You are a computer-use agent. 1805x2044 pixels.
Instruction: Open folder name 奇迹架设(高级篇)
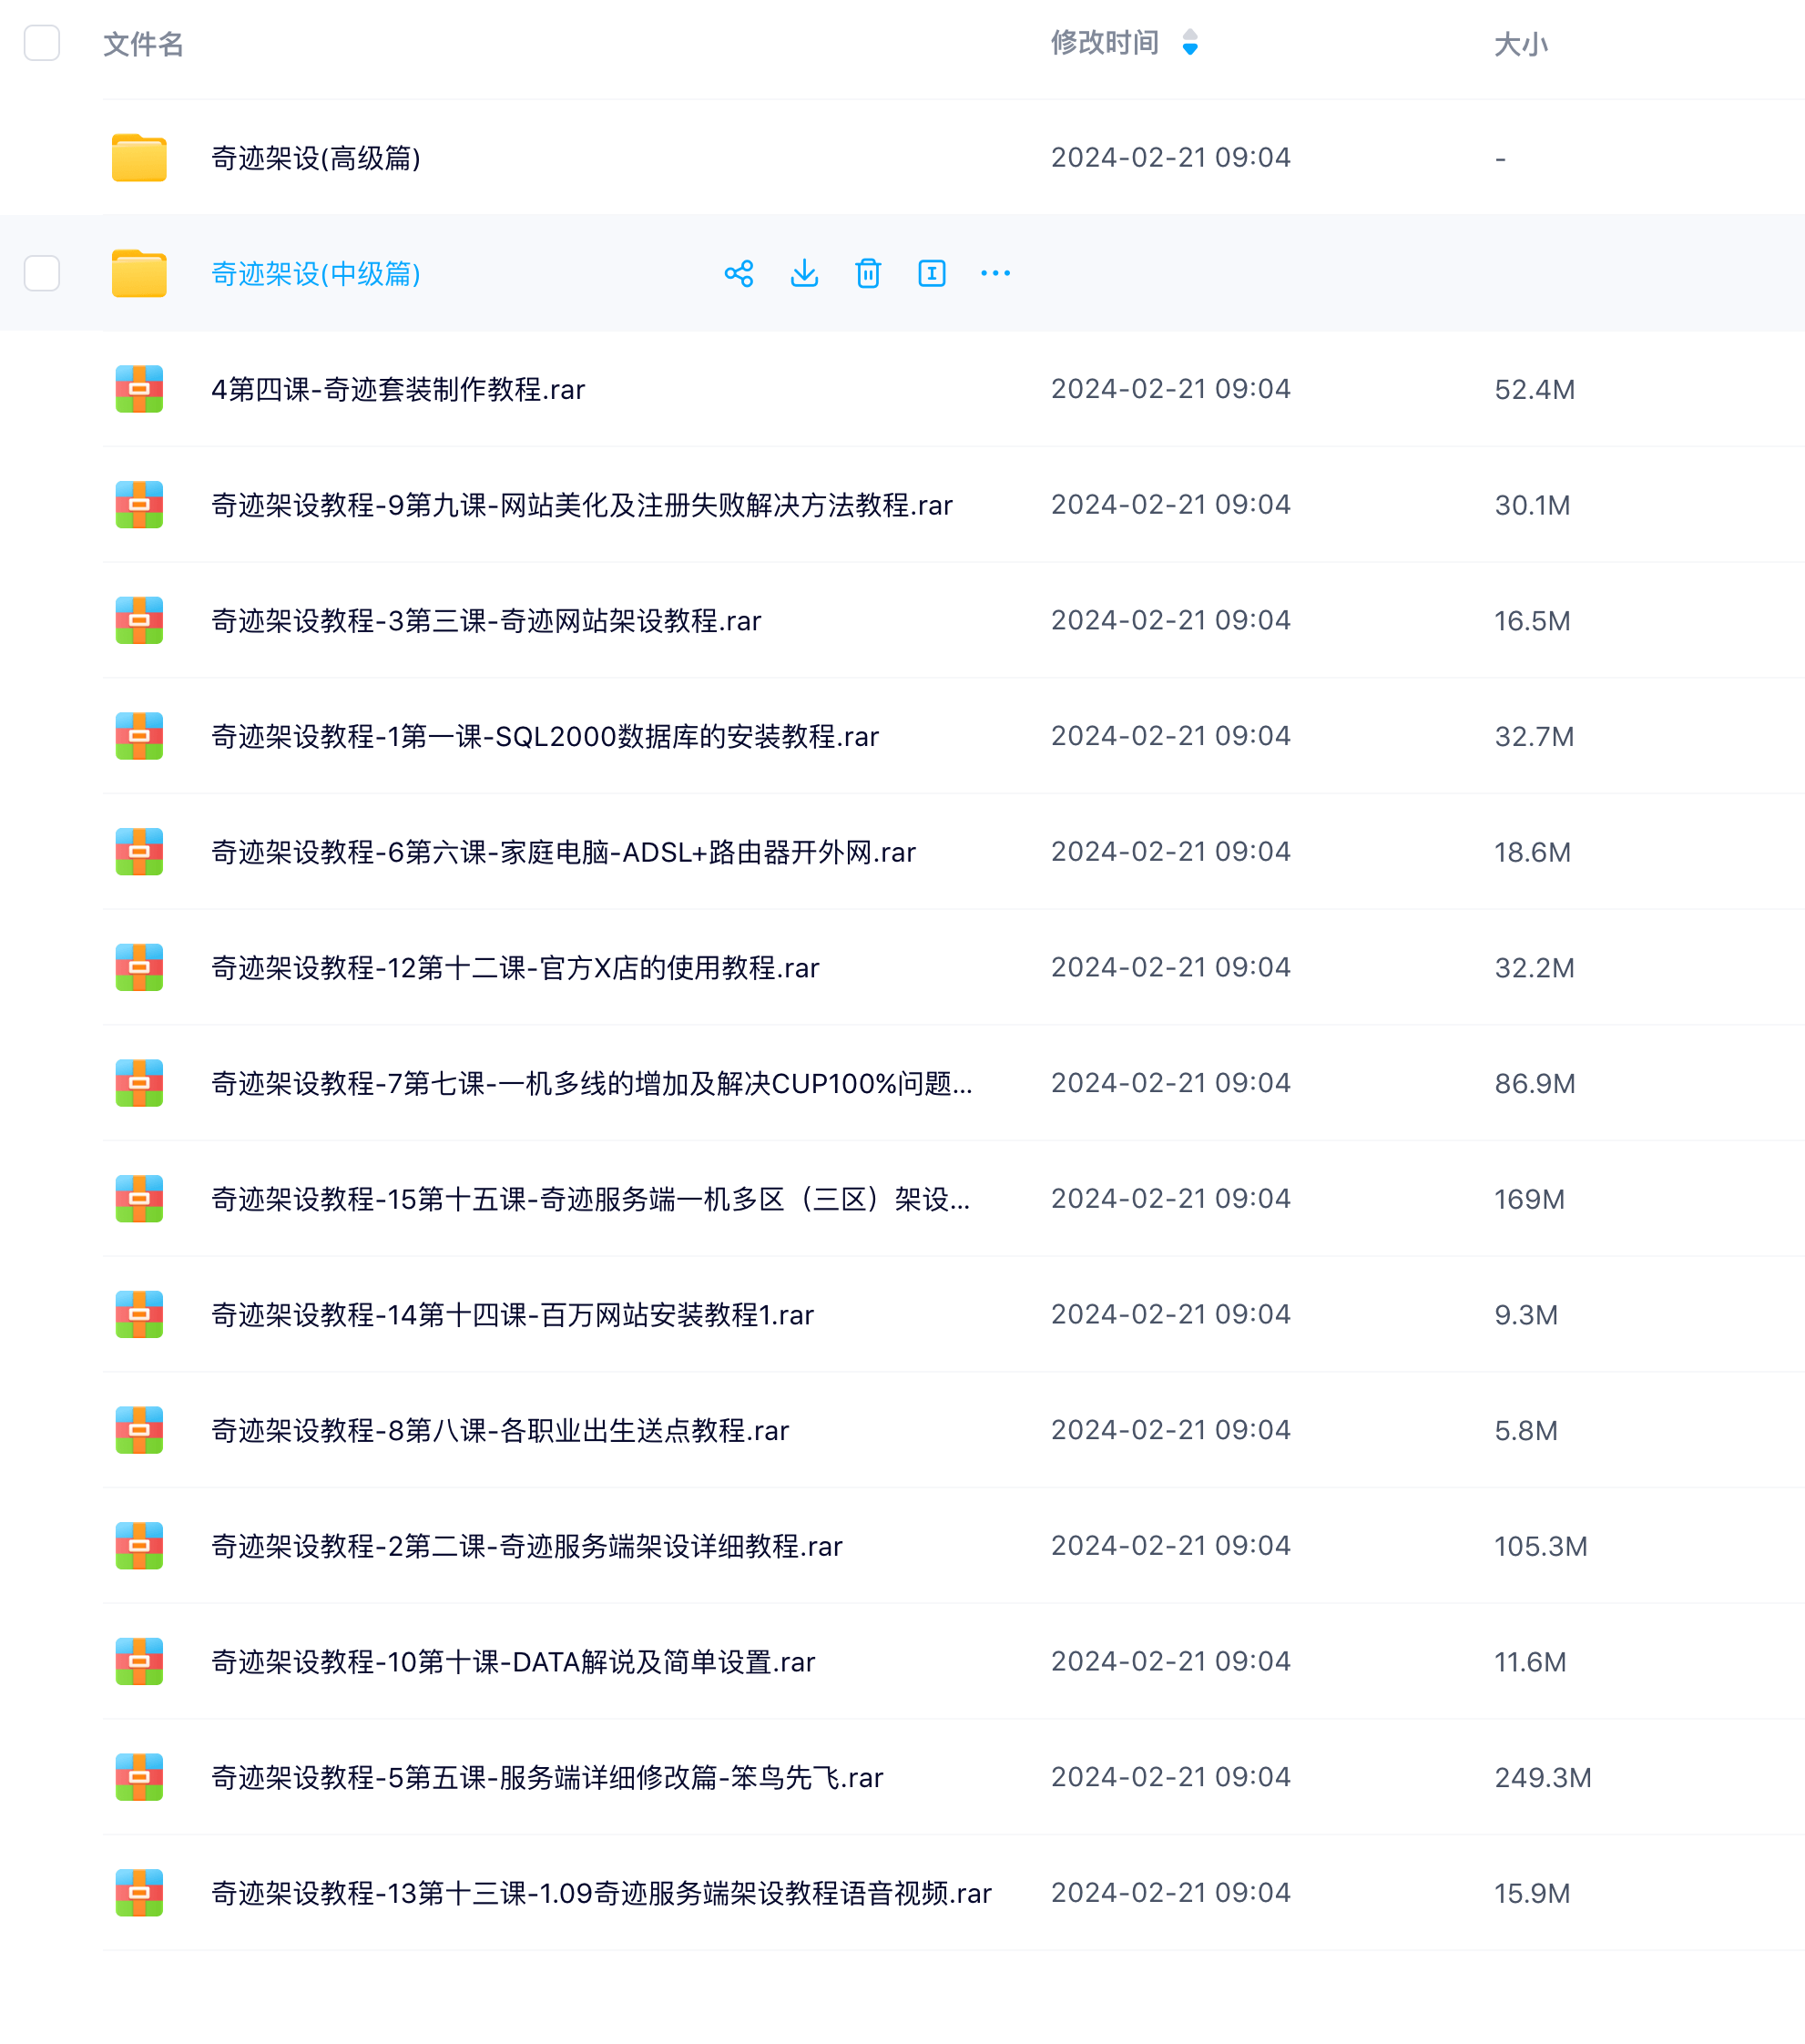click(316, 158)
